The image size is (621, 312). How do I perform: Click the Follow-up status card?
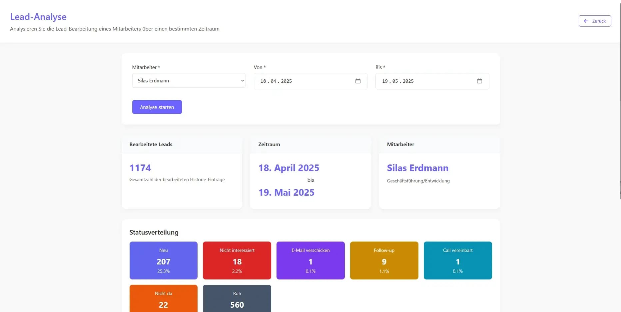pyautogui.click(x=384, y=260)
